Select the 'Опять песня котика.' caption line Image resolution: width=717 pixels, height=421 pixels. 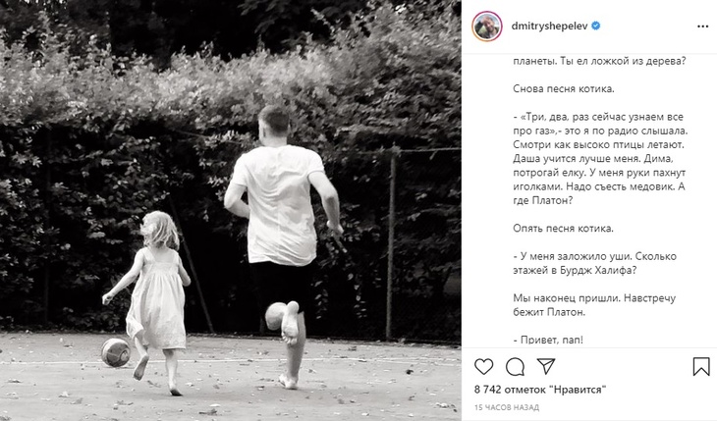[x=563, y=228]
